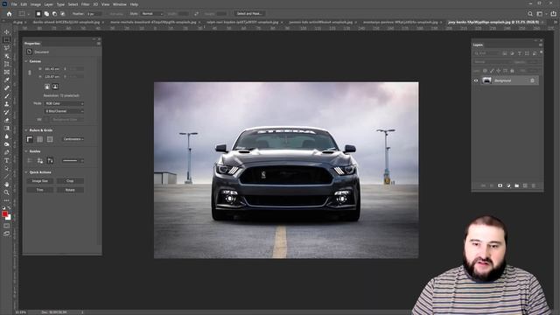Click the red foreground color swatch

4,213
